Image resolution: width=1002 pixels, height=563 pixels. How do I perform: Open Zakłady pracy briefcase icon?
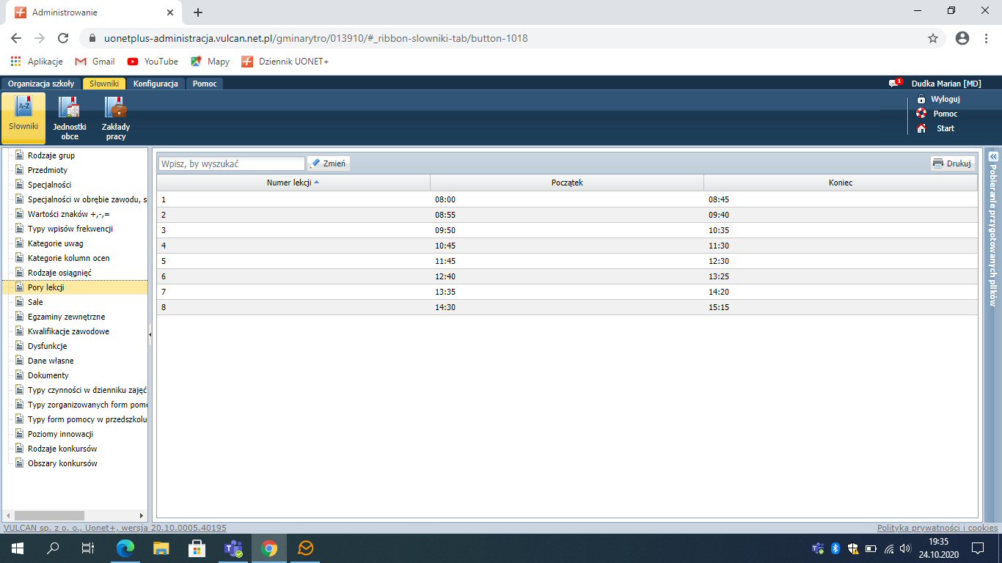[x=115, y=108]
